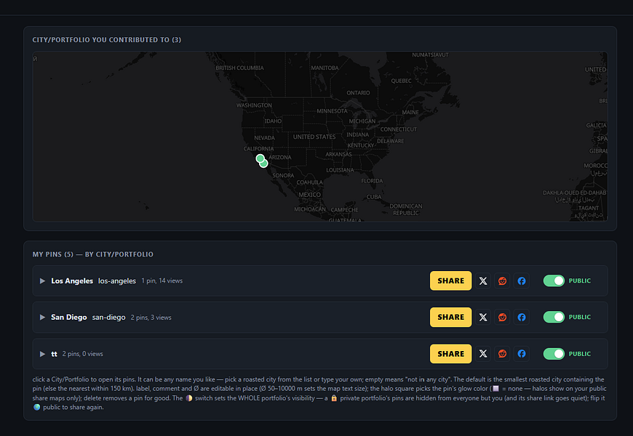Screen dimensions: 633x436
Task: Share San Diego portfolio on X
Action: coord(483,317)
